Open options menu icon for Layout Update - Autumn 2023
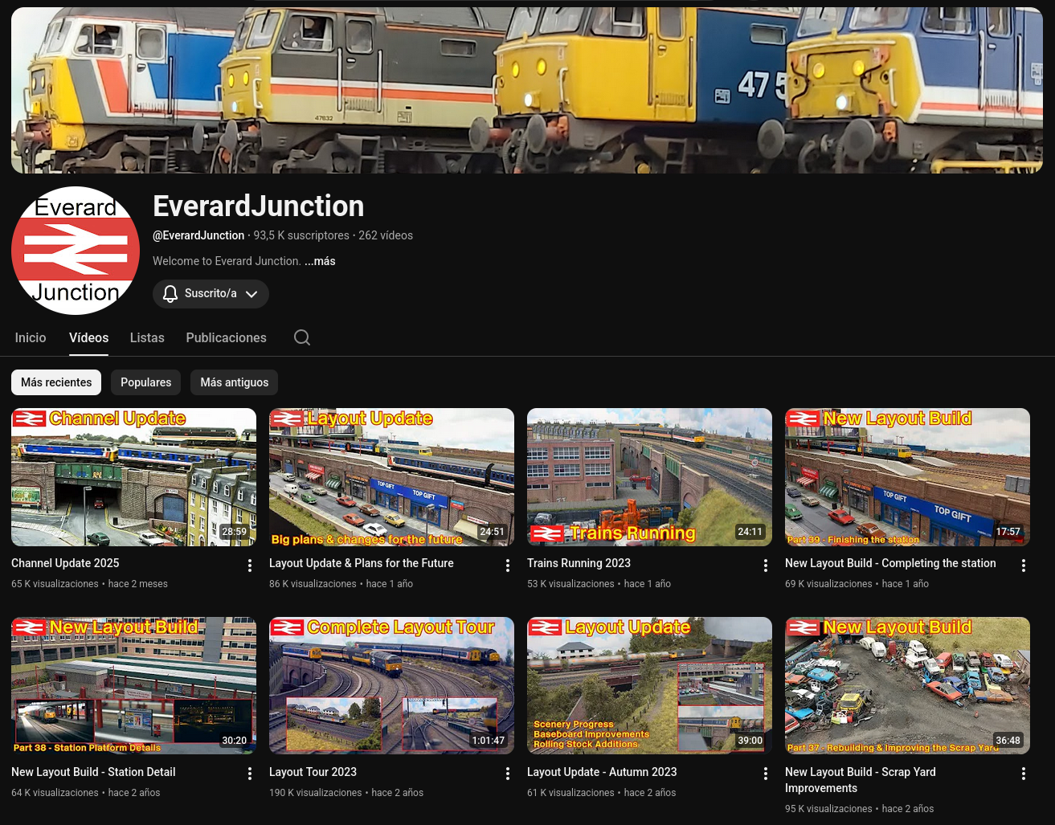This screenshot has width=1055, height=825. (x=766, y=774)
